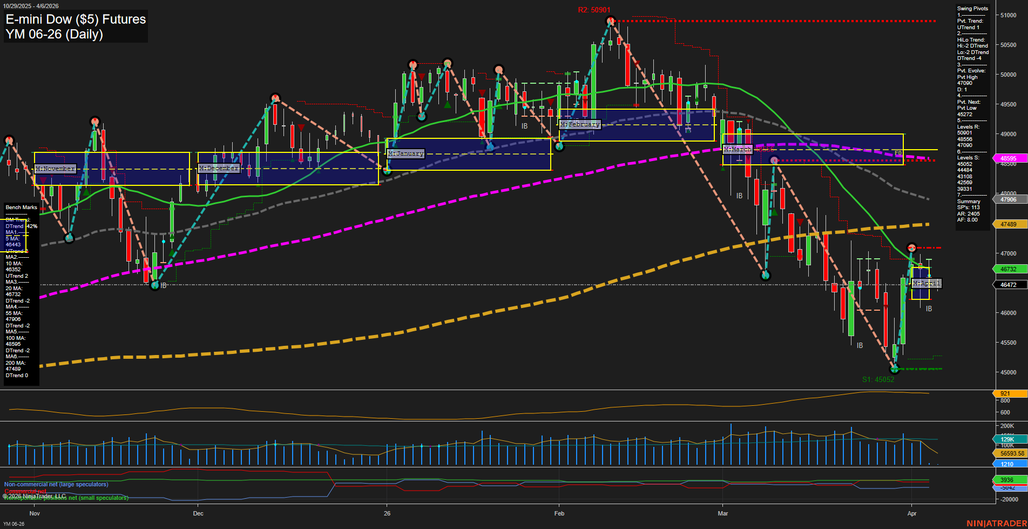Image resolution: width=1028 pixels, height=529 pixels.
Task: Click the NinjaTrader logo in bottom corner
Action: coord(996,524)
